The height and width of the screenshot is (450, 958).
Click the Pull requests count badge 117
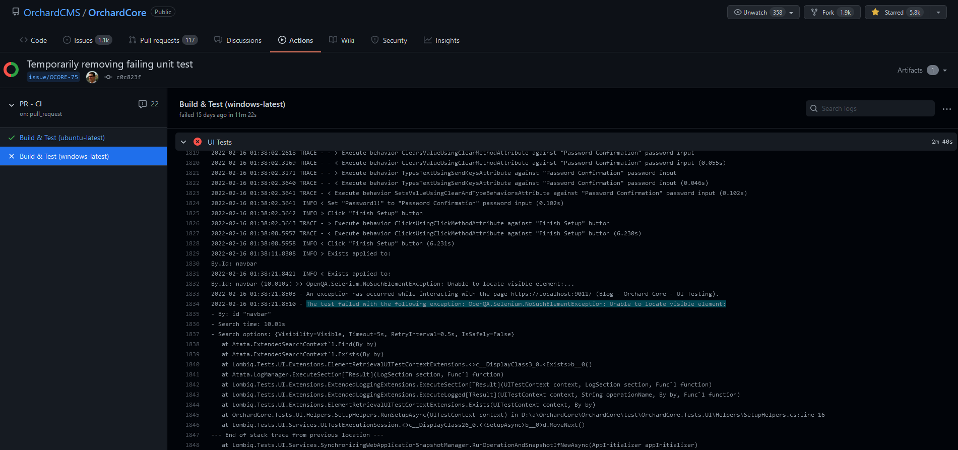coord(190,40)
